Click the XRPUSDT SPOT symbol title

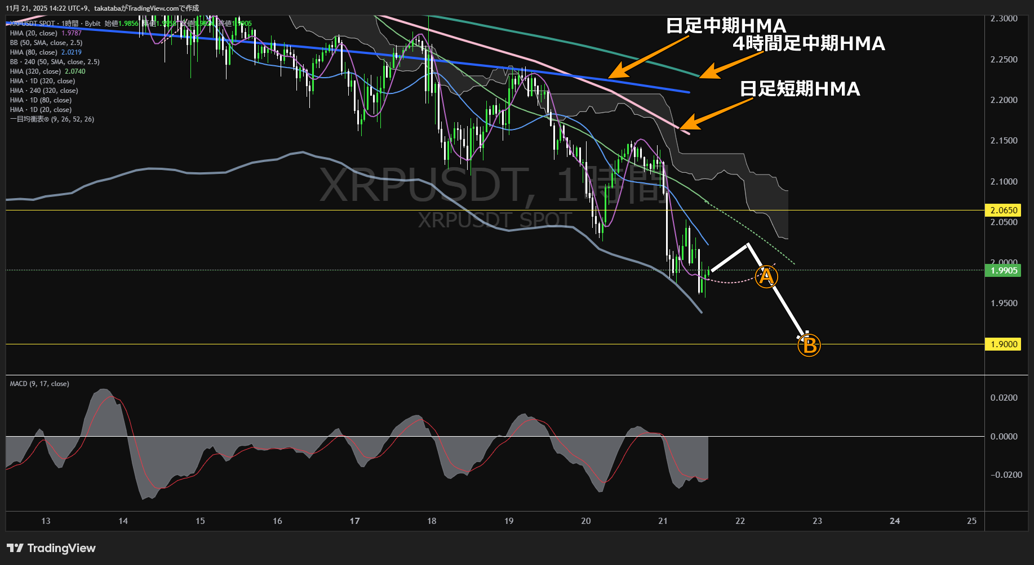(x=33, y=24)
